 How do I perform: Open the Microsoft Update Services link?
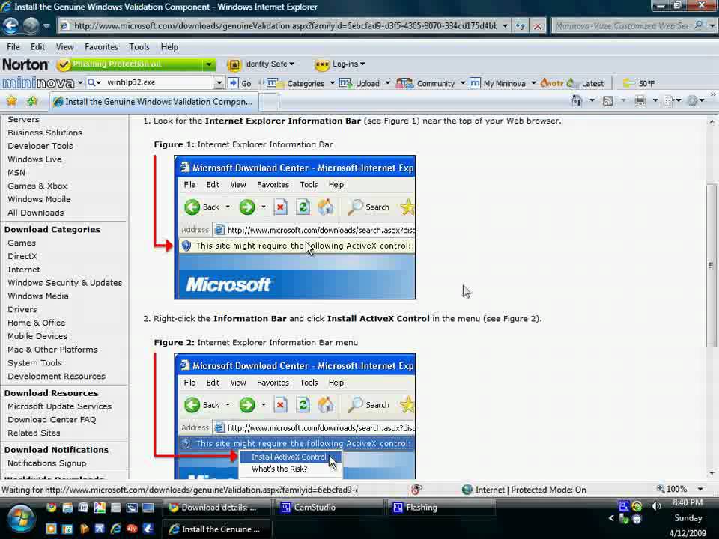tap(59, 406)
